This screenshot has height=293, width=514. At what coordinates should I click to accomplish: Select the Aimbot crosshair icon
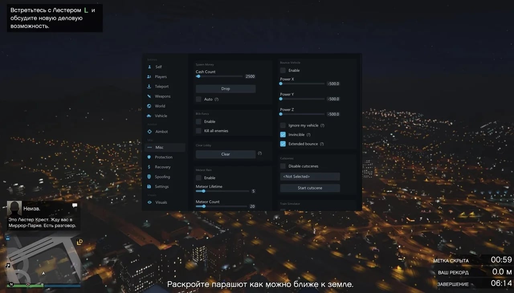[150, 132]
